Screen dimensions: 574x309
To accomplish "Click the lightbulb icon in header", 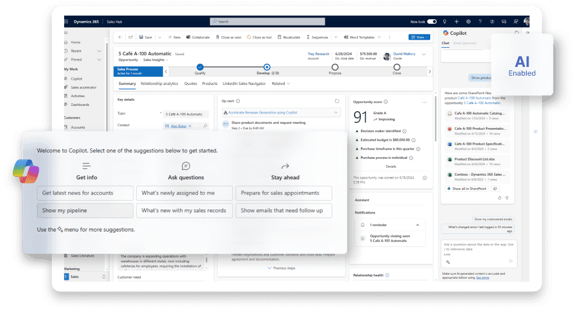I will [x=445, y=22].
